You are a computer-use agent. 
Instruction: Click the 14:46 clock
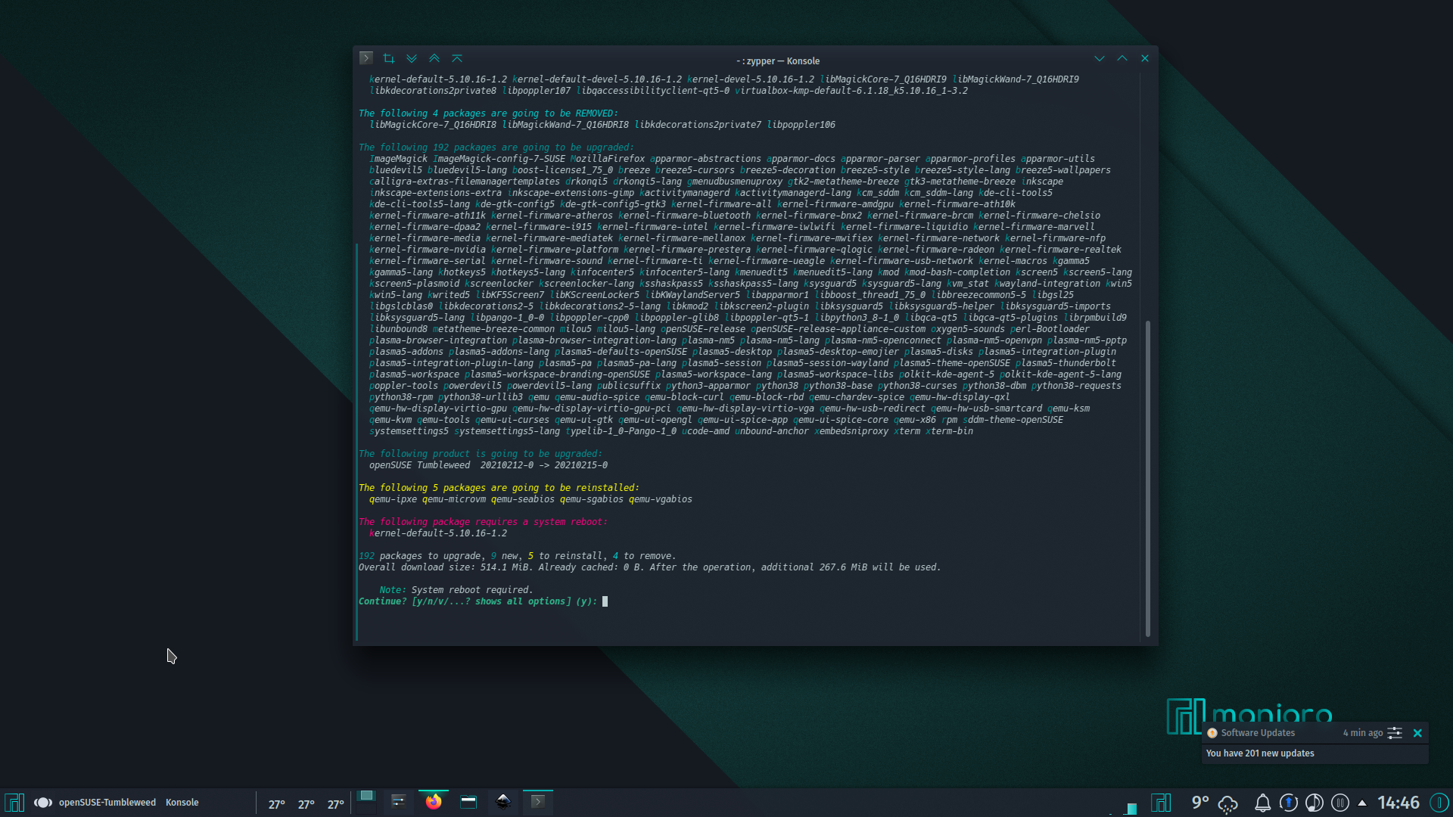coord(1399,803)
